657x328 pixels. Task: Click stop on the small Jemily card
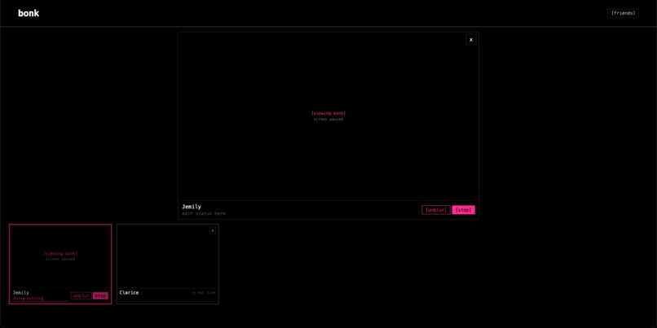(x=100, y=295)
